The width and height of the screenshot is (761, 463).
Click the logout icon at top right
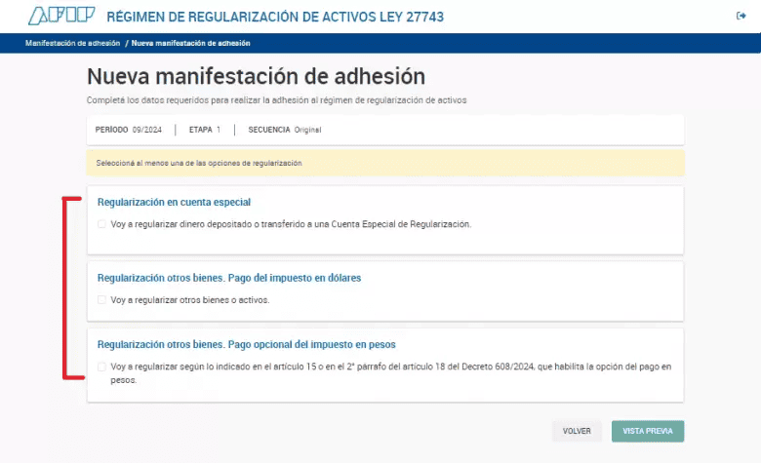point(741,16)
